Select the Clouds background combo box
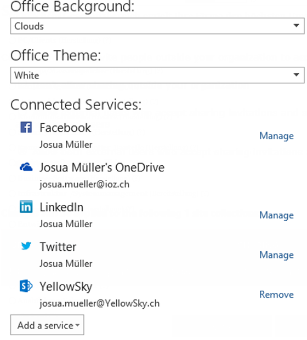Image resolution: width=307 pixels, height=340 pixels. pyautogui.click(x=157, y=26)
